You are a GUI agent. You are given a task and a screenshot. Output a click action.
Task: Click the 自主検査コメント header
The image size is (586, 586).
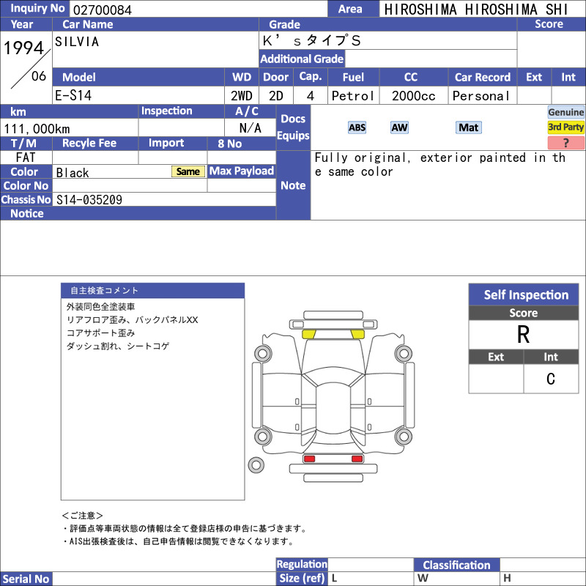[x=153, y=290]
